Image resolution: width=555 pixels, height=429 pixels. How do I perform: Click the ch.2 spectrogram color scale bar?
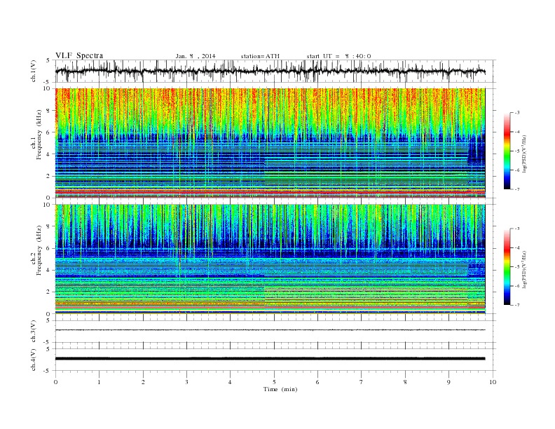click(507, 266)
